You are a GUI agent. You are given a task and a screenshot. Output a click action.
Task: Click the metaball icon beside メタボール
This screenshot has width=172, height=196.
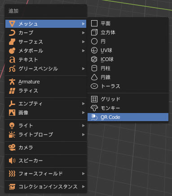[x=12, y=51]
